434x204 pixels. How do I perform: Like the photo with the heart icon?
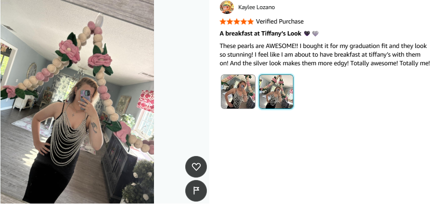coord(196,167)
